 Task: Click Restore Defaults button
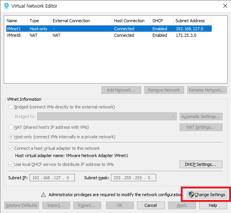tap(21, 205)
